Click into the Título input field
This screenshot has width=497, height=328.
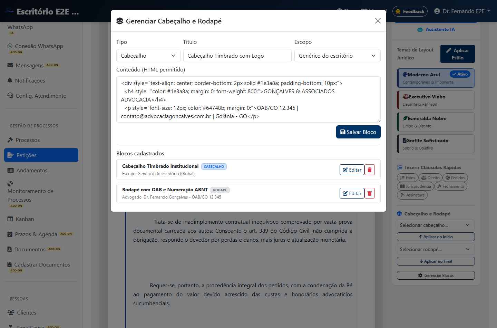tap(237, 56)
